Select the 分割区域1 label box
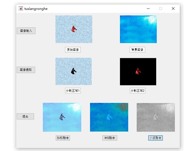The image size is (196, 151). tap(73, 91)
